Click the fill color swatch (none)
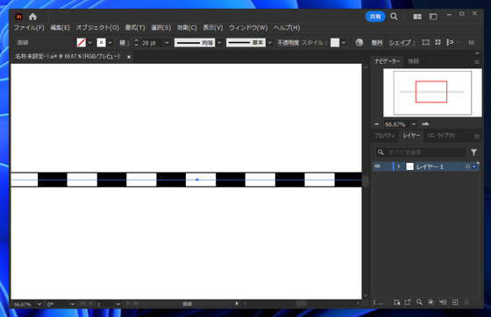 81,43
